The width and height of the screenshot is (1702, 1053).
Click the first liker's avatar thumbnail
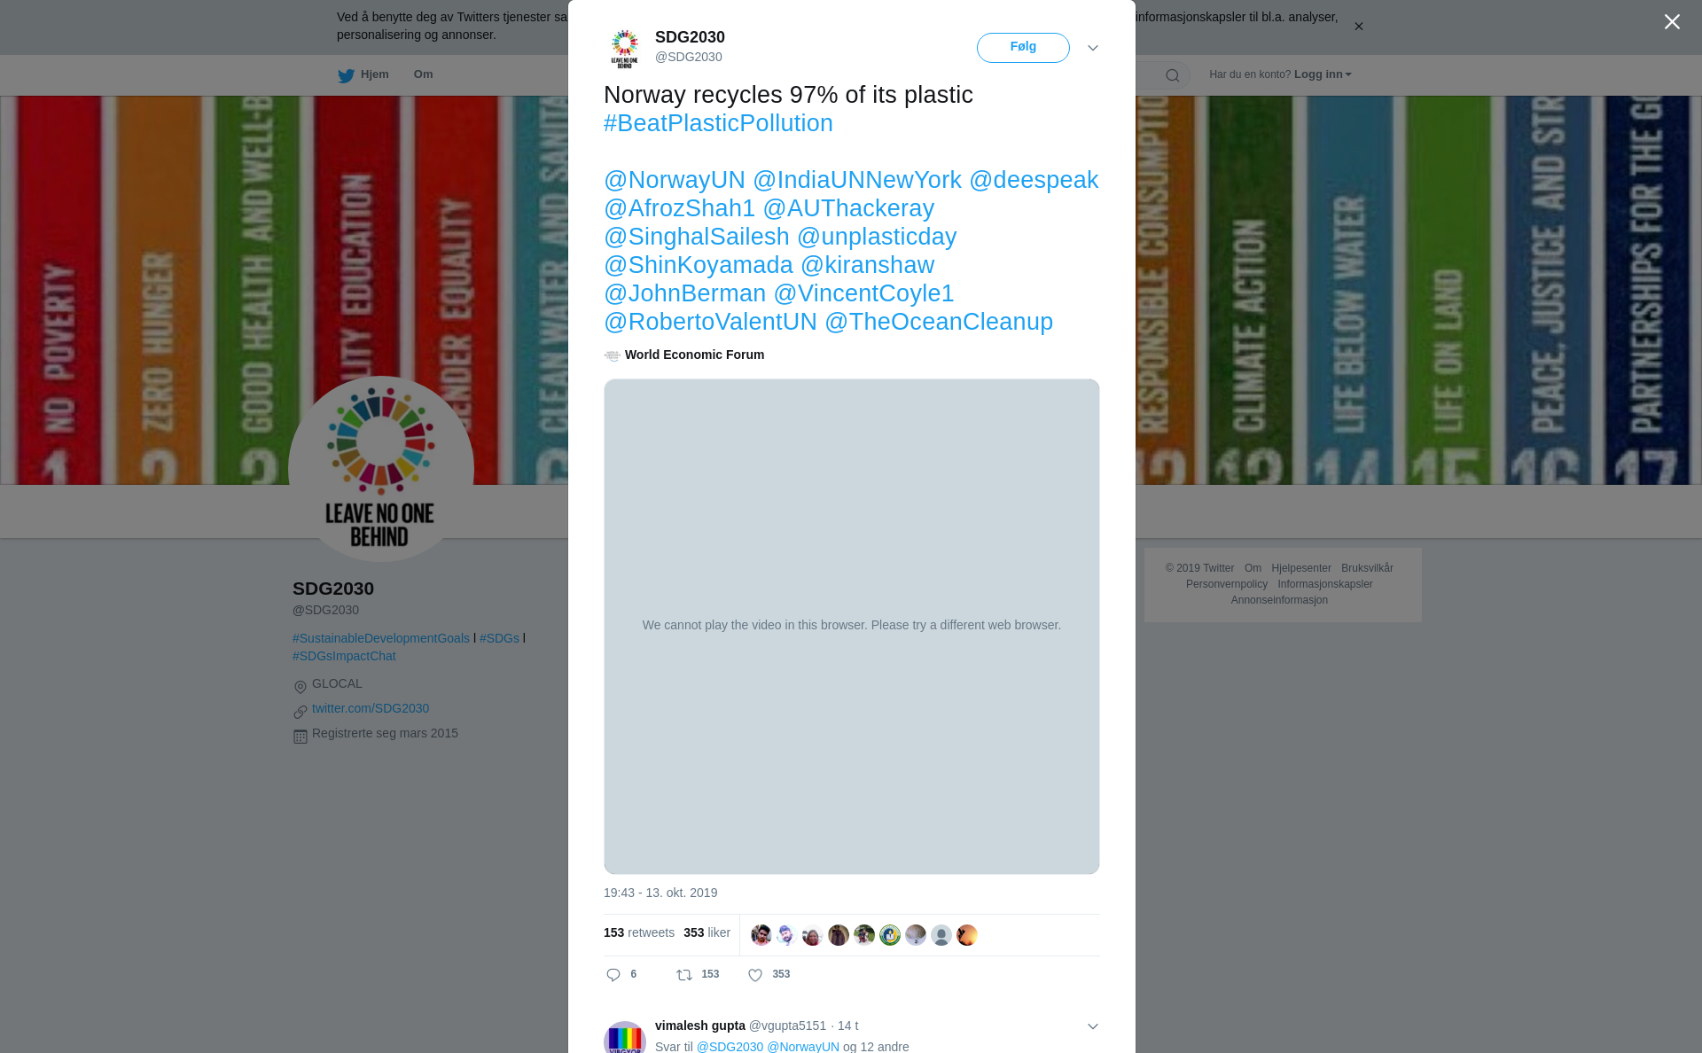point(761,935)
